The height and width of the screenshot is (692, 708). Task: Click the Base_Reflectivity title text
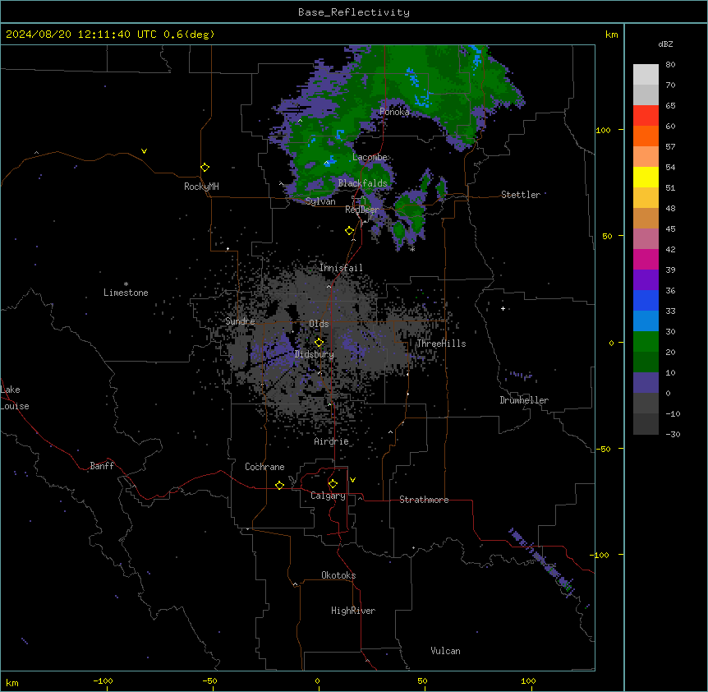tap(354, 12)
